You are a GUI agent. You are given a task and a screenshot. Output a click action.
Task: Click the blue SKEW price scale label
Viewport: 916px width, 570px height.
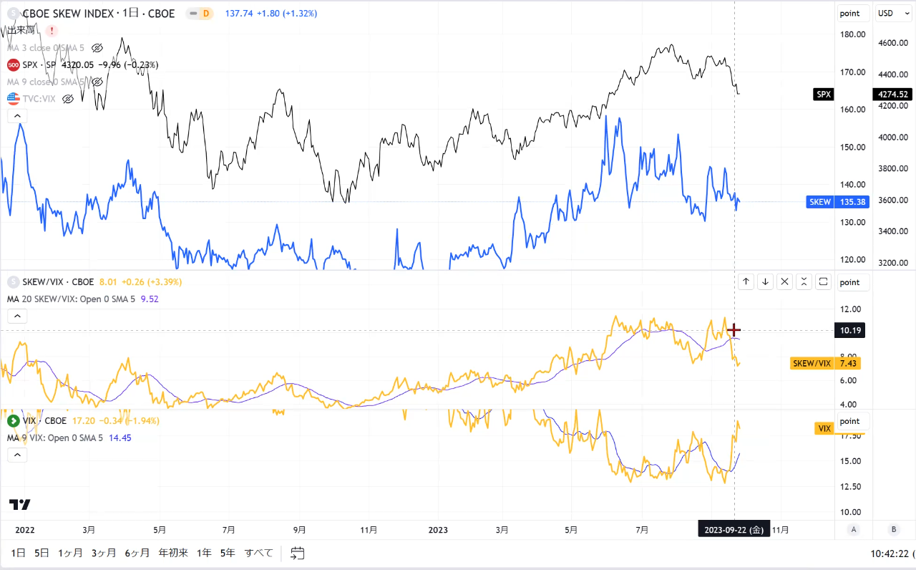point(820,202)
